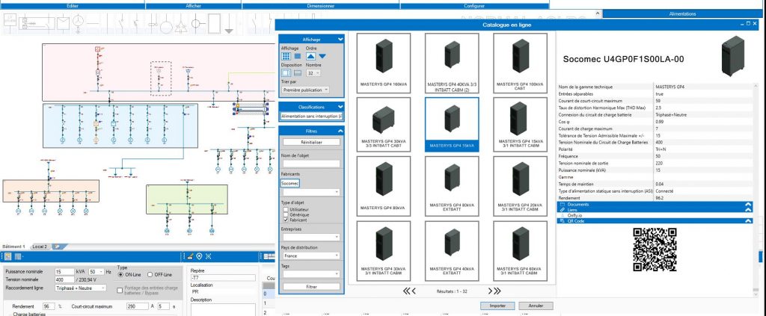Open the Editer ribbon tab
The image size is (766, 316).
coord(73,6)
